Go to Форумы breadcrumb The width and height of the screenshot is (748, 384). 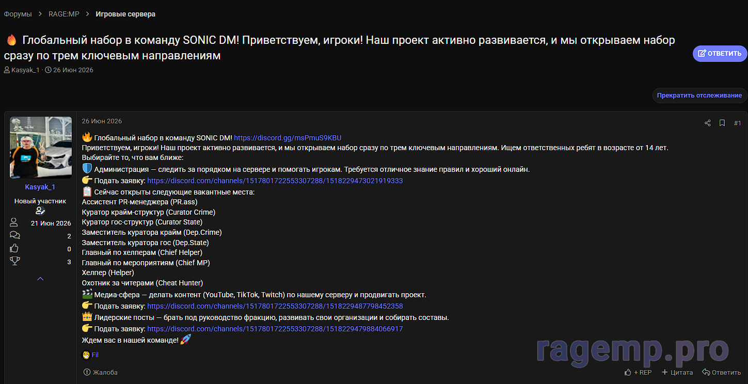click(x=18, y=14)
